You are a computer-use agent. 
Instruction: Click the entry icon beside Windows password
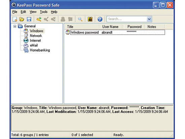[68, 32]
